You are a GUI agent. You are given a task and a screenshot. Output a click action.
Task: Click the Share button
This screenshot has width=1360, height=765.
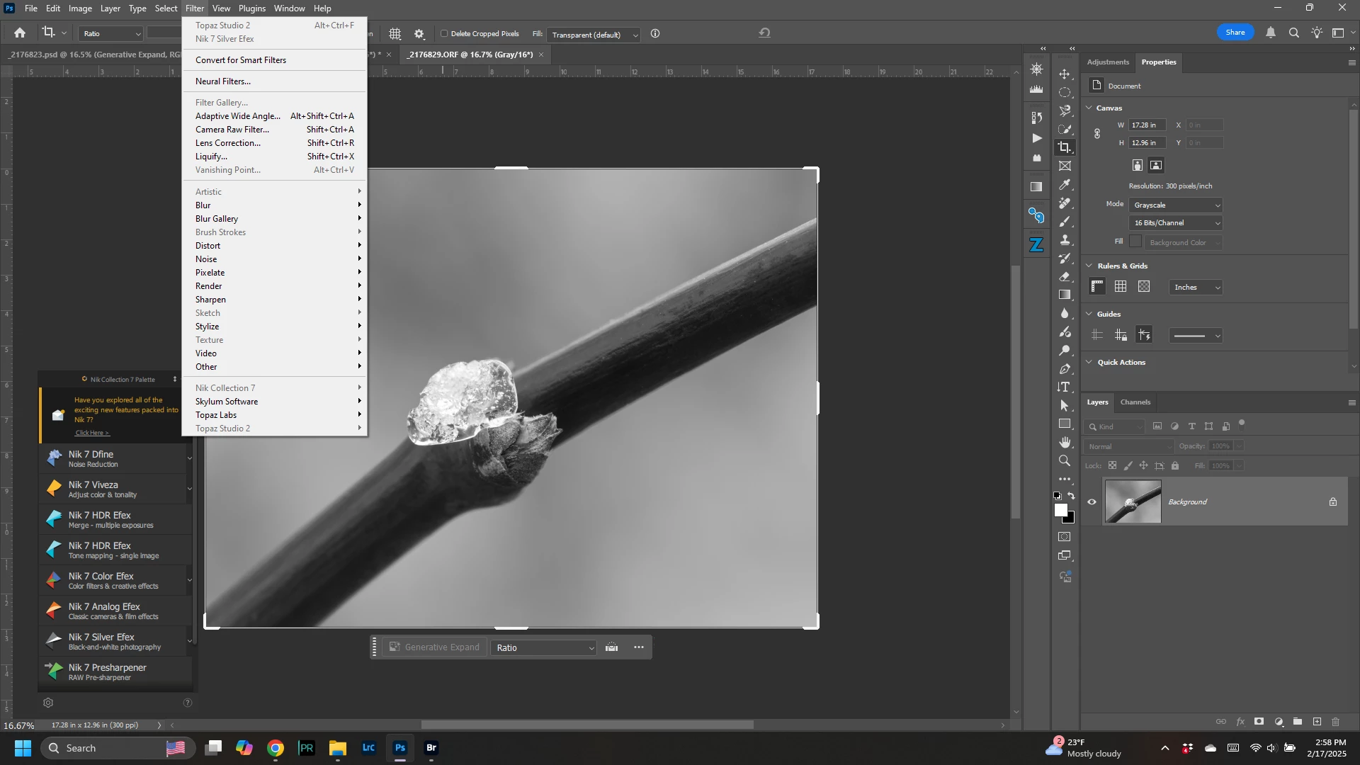[1235, 33]
